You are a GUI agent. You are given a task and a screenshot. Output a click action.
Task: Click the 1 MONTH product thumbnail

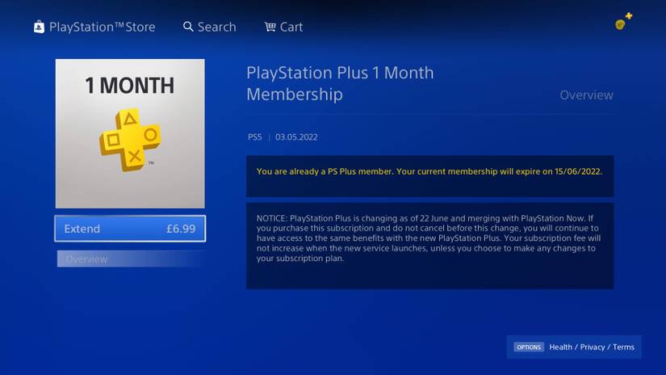[130, 133]
